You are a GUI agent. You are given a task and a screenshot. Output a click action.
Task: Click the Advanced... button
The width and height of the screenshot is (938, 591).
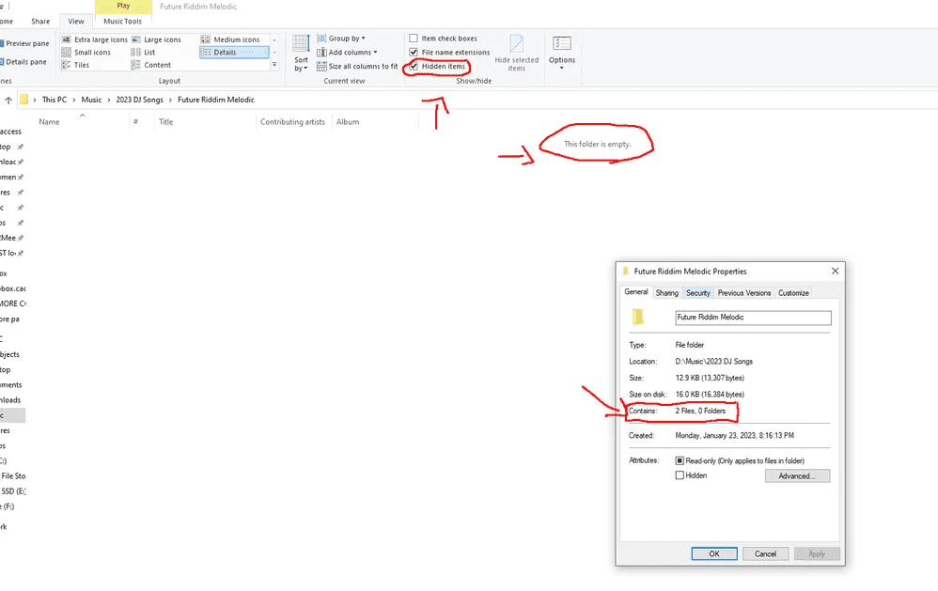pos(797,476)
